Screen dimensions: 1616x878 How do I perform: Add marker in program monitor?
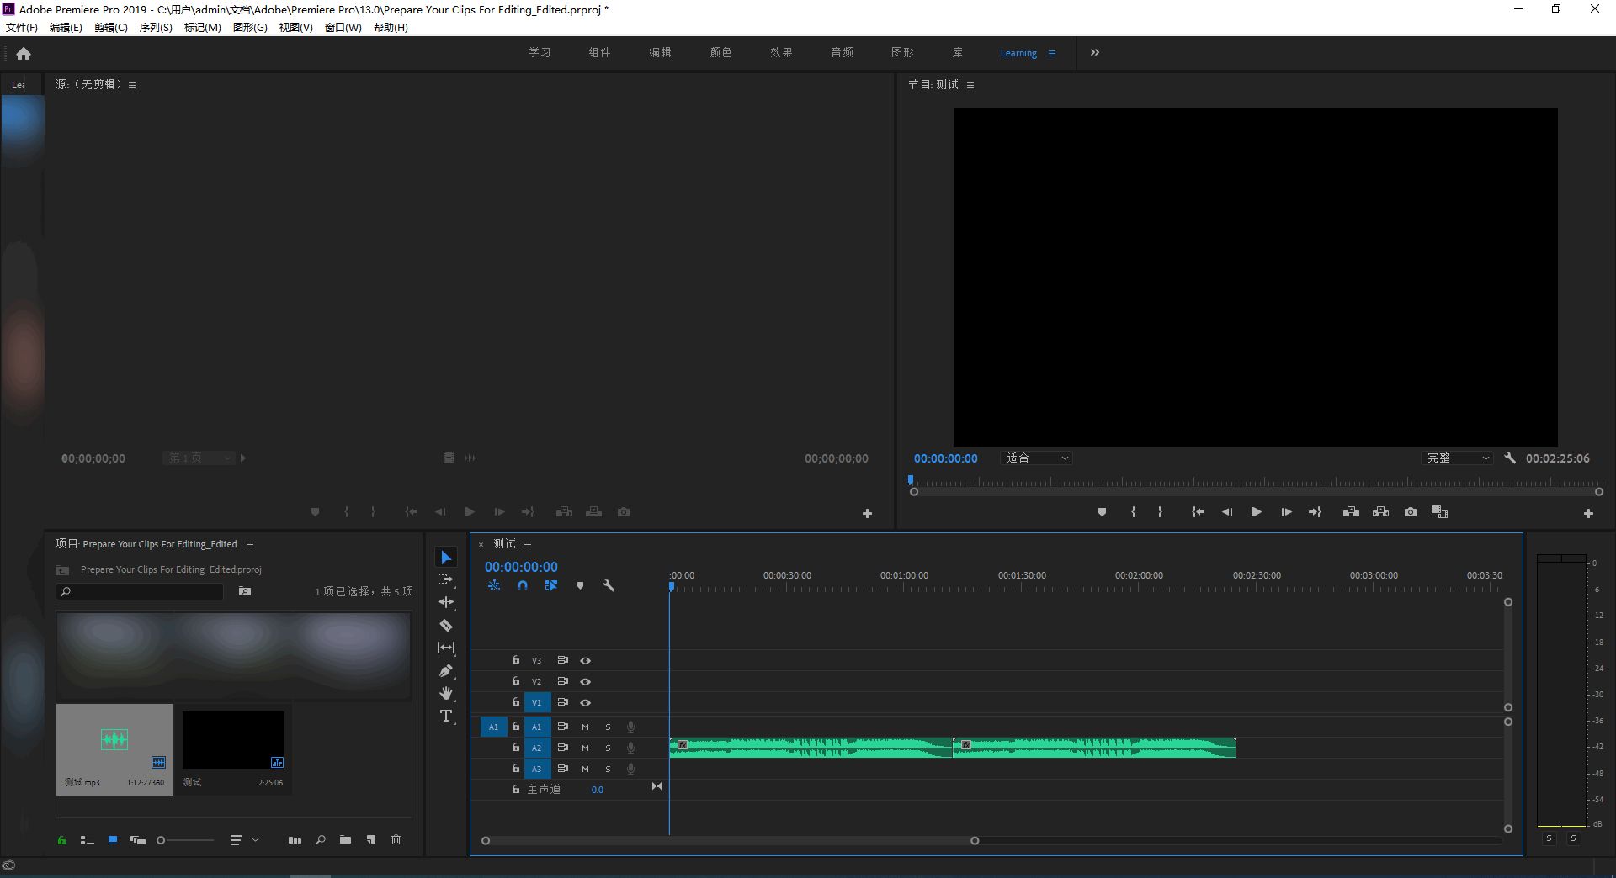pos(1102,512)
